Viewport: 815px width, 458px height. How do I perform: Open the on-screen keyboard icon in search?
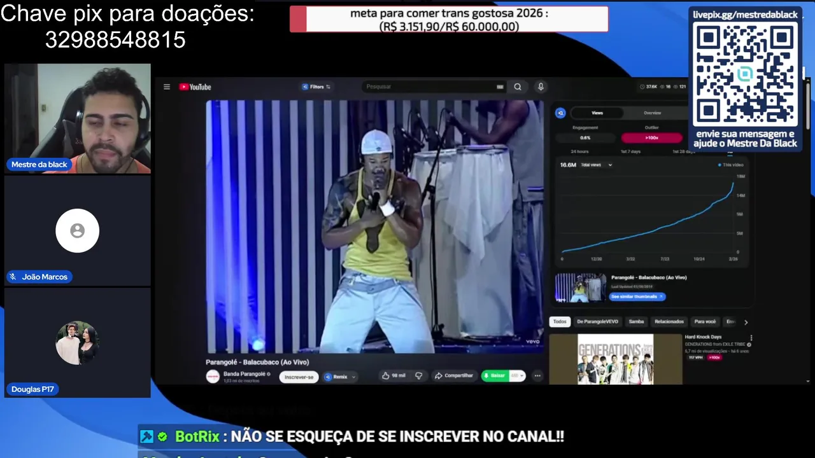pyautogui.click(x=500, y=87)
